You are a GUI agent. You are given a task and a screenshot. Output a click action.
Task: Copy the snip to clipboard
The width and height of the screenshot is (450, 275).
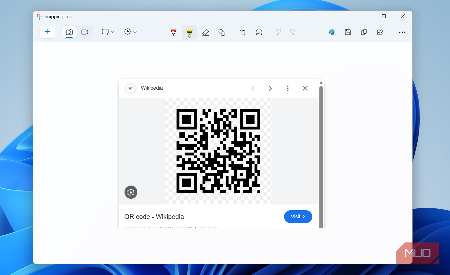click(364, 32)
